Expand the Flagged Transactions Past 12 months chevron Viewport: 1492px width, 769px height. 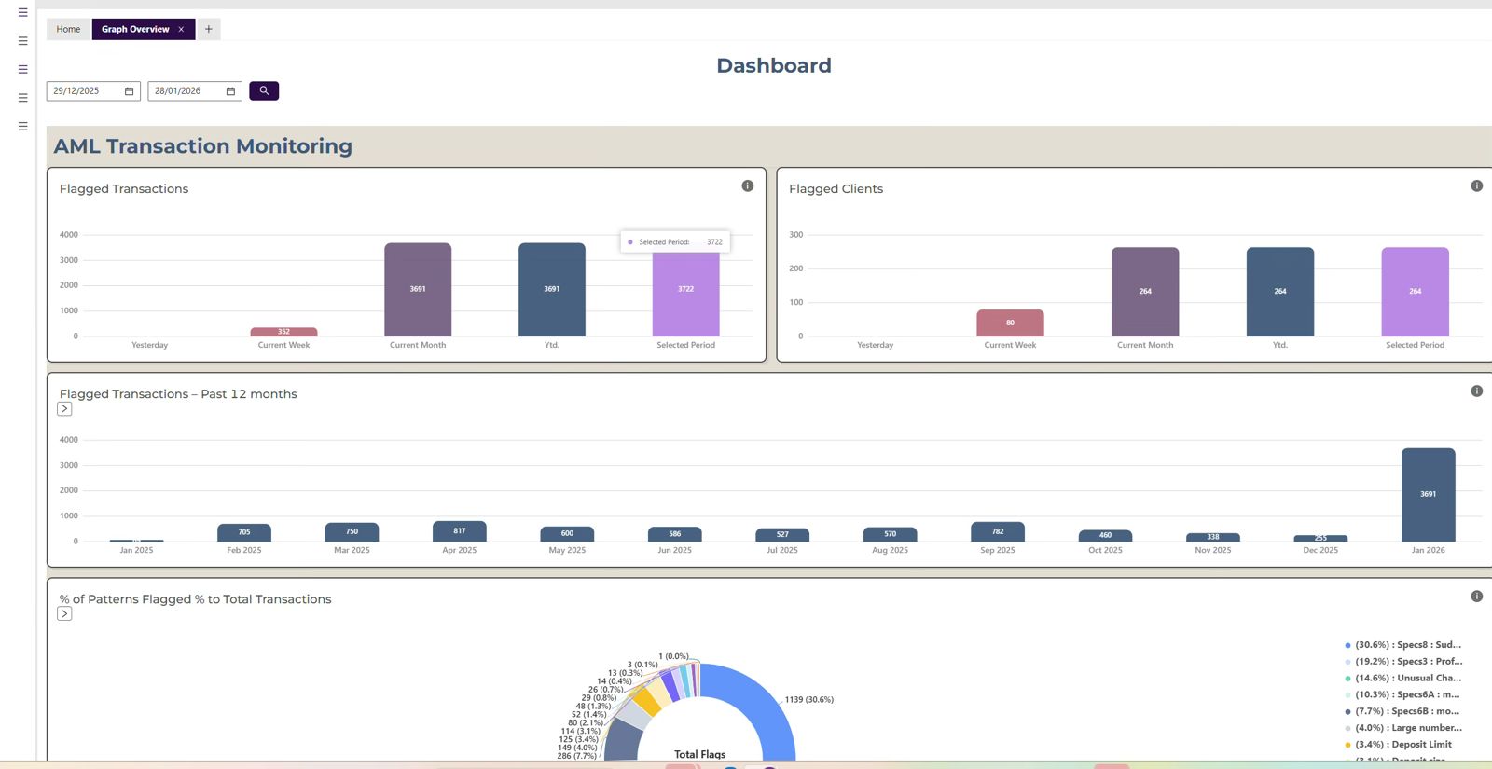[64, 409]
